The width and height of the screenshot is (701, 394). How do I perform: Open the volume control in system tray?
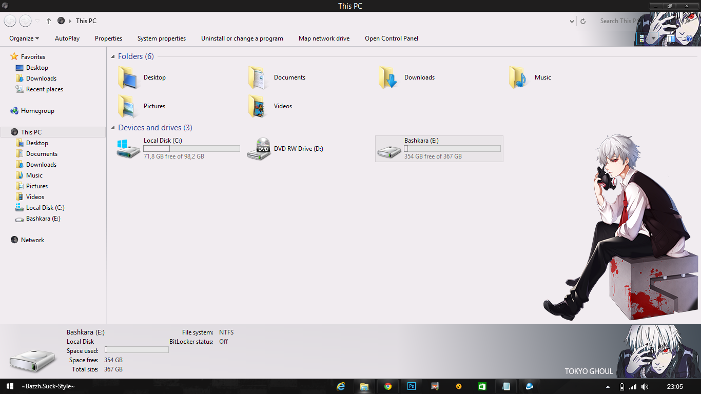645,387
